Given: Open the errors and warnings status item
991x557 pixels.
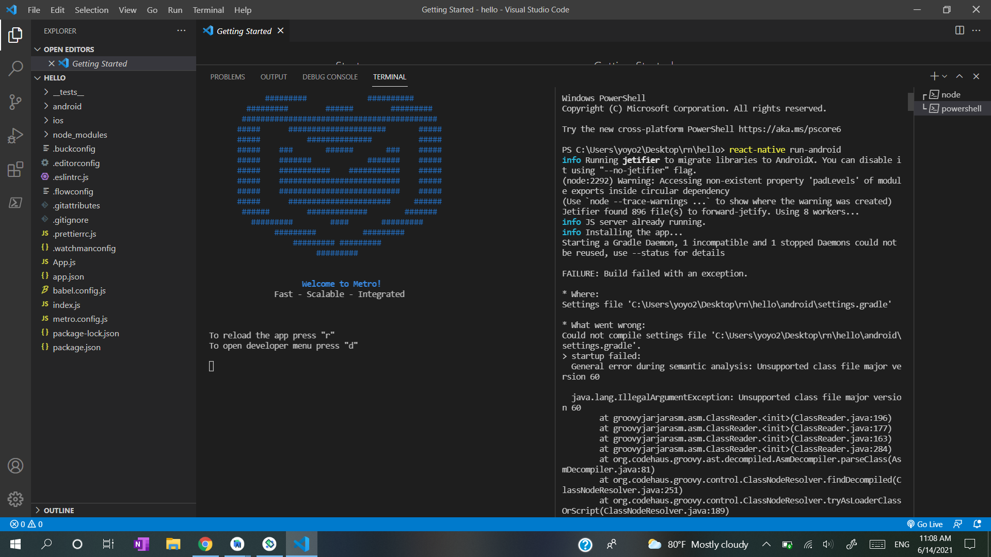Looking at the screenshot, I should coord(25,524).
